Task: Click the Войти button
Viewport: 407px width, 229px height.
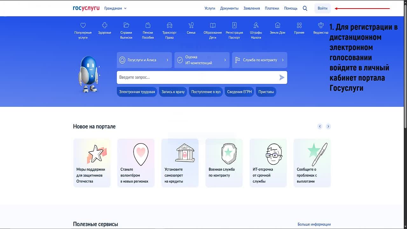Action: (322, 8)
